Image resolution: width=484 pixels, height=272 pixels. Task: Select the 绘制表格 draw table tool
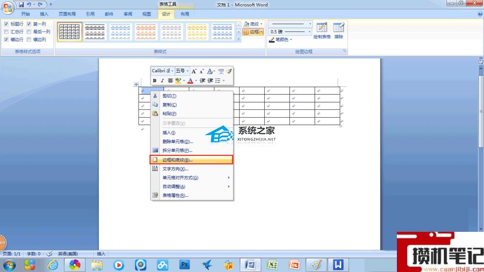coord(322,30)
